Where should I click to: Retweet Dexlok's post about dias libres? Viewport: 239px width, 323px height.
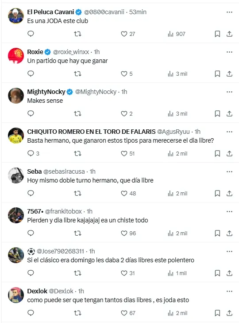pos(77,313)
